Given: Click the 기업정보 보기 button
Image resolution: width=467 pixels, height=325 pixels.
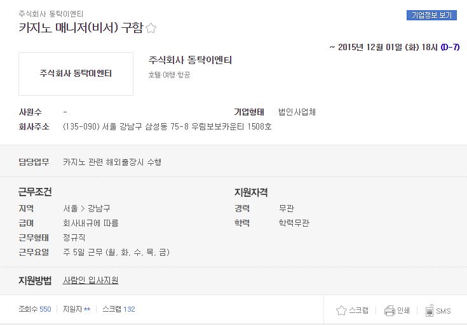Looking at the screenshot, I should [x=431, y=15].
